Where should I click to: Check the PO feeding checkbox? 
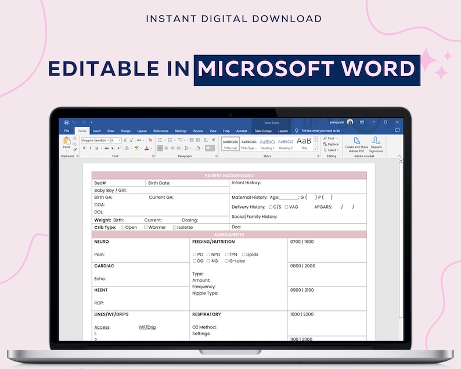tap(195, 255)
